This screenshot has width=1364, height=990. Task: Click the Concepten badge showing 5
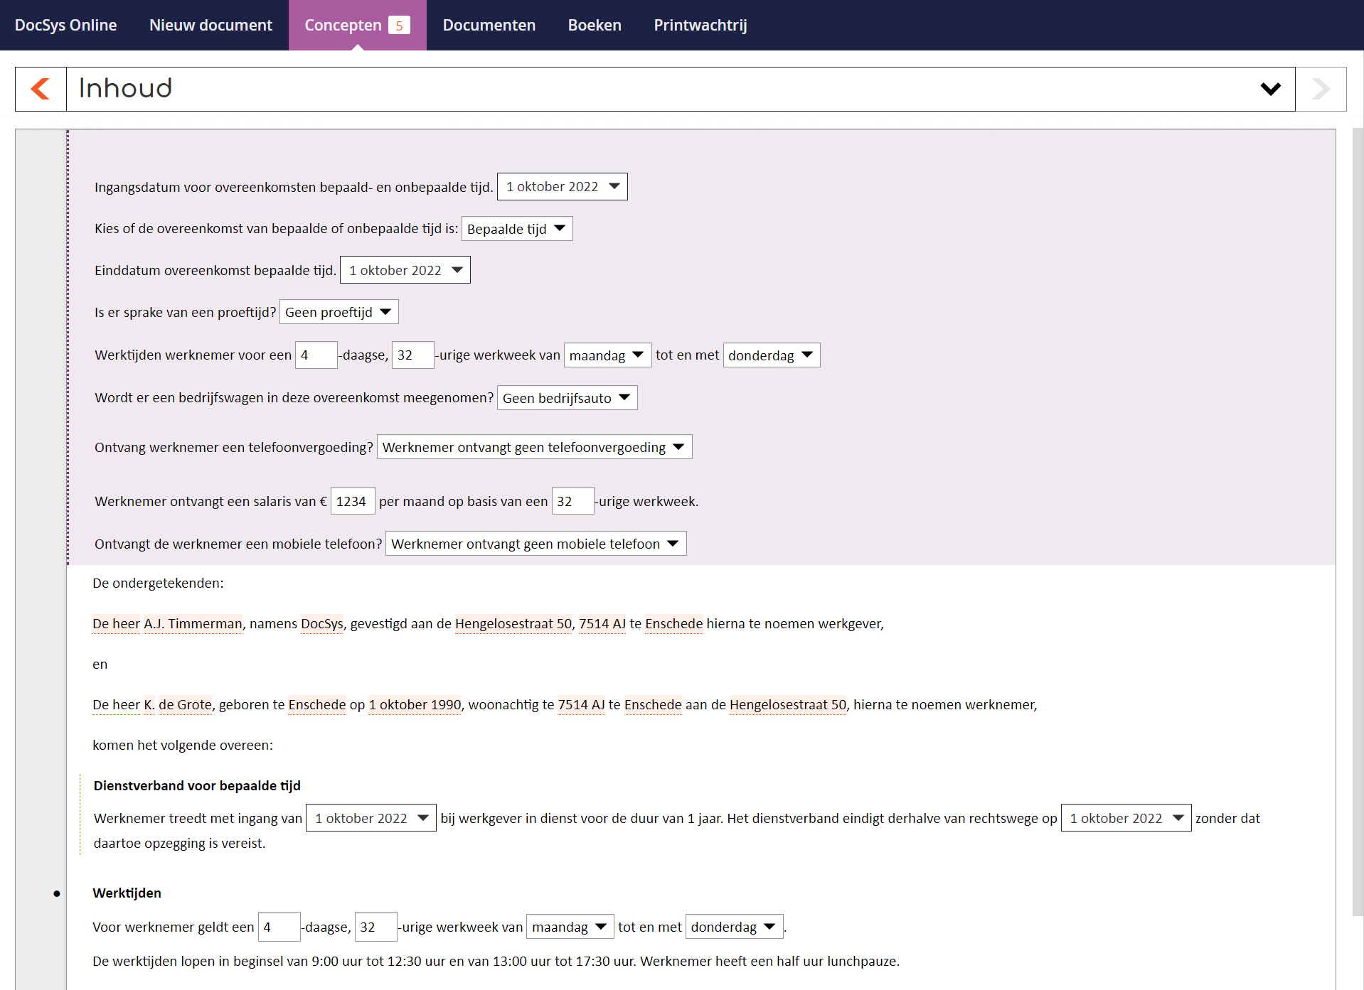click(x=399, y=26)
